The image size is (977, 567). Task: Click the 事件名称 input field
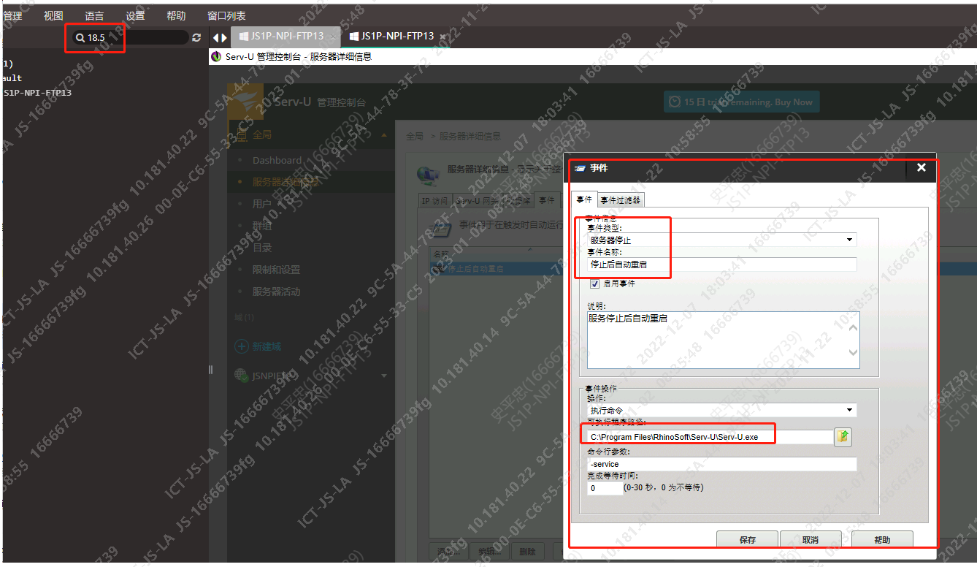tap(722, 265)
